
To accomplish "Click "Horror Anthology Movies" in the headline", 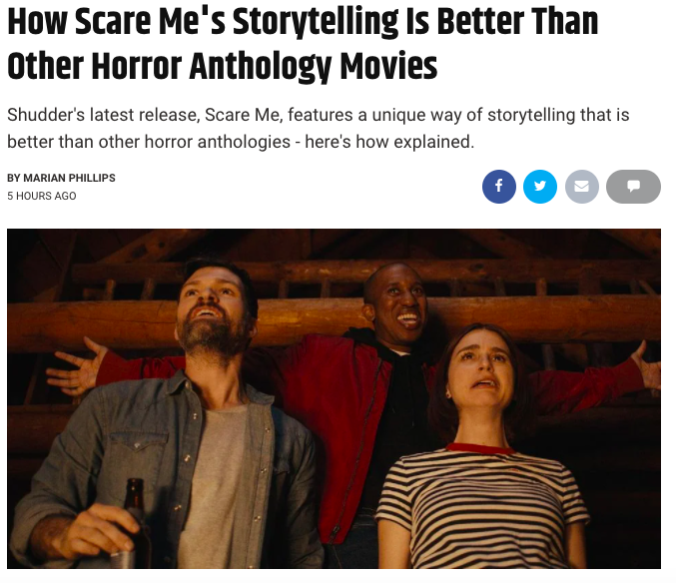I will (298, 66).
